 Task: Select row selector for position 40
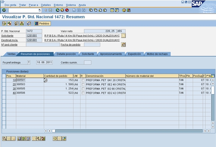click(x=4, y=93)
